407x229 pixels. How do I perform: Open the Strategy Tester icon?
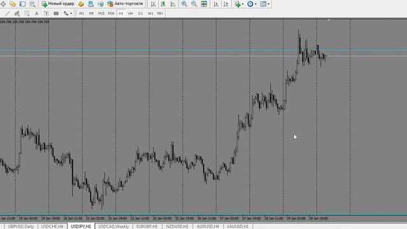click(x=32, y=4)
